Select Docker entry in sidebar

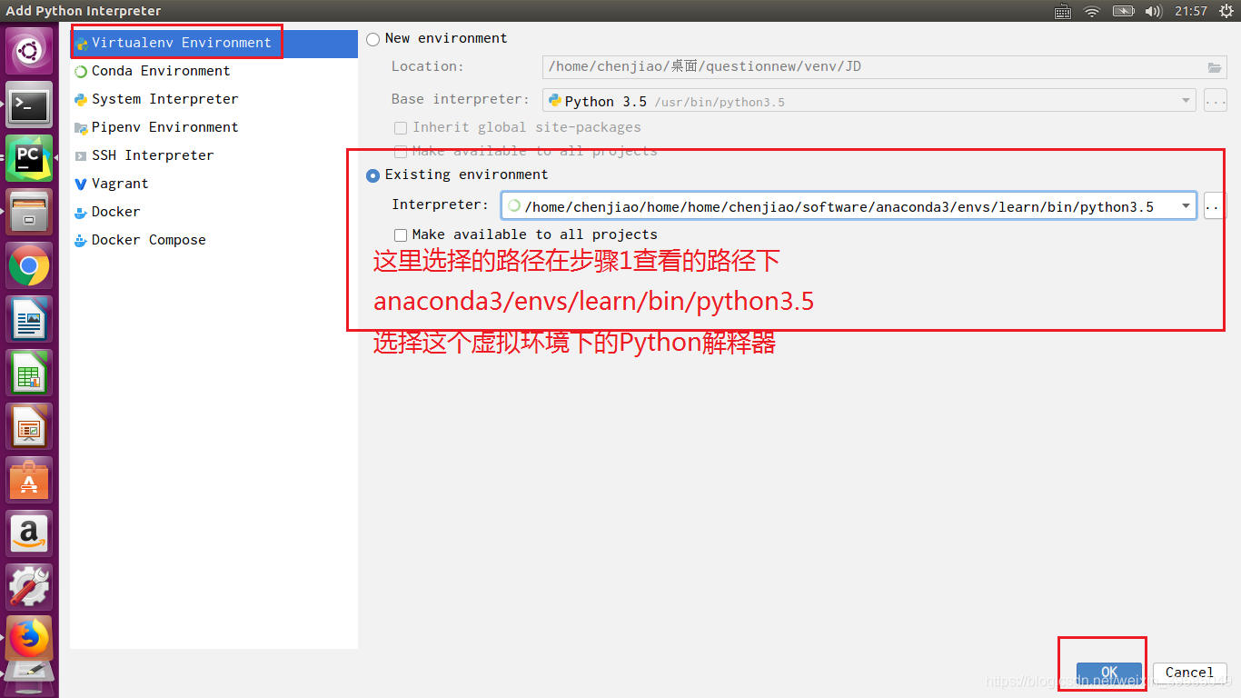click(214, 212)
